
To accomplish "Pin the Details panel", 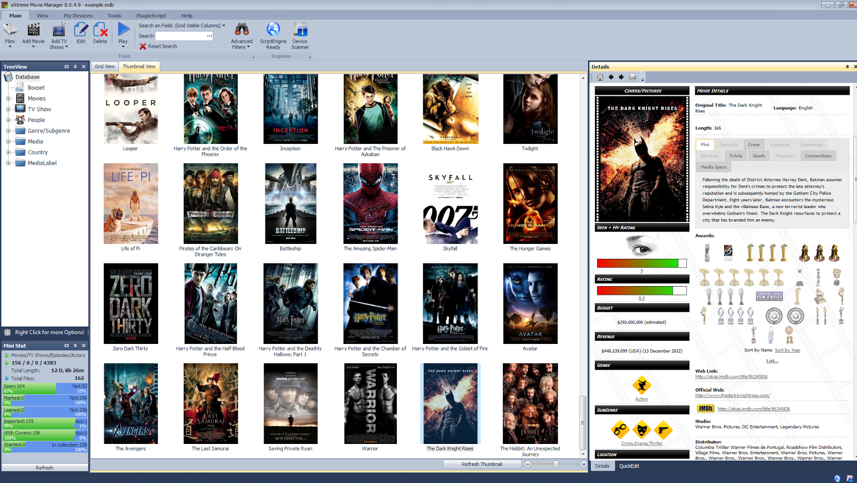I will coord(847,67).
